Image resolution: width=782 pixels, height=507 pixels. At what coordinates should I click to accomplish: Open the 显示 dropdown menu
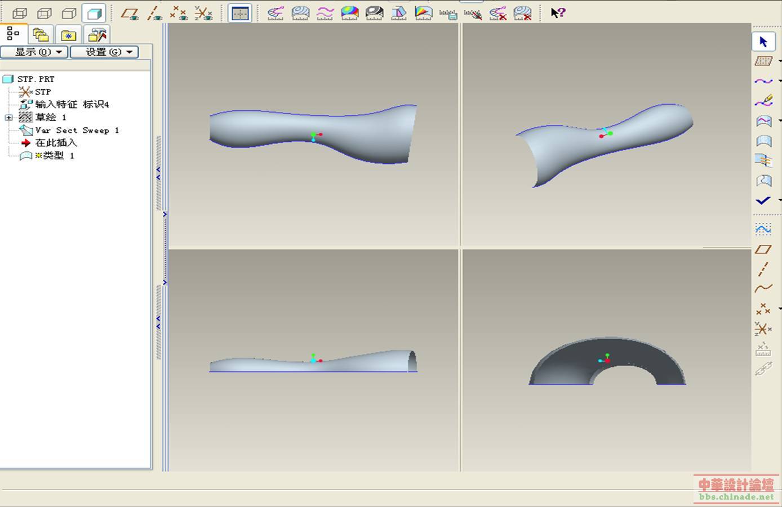pos(34,52)
